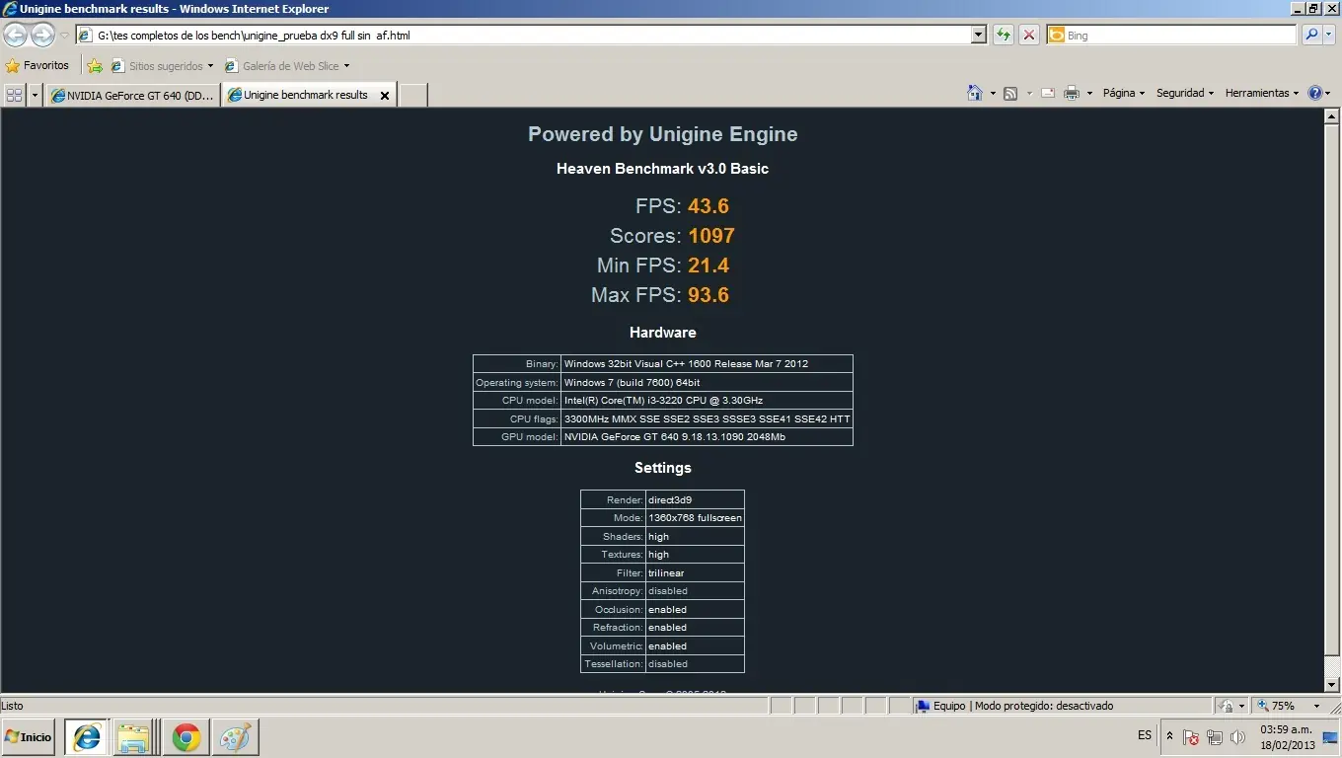This screenshot has height=758, width=1342.
Task: Open the Help question mark icon
Action: [1314, 93]
